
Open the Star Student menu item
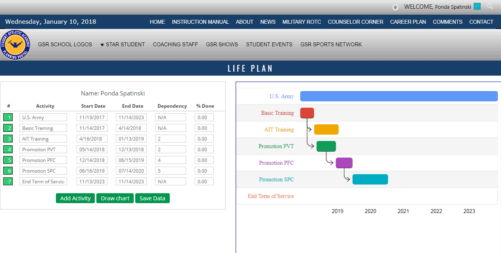coord(122,44)
